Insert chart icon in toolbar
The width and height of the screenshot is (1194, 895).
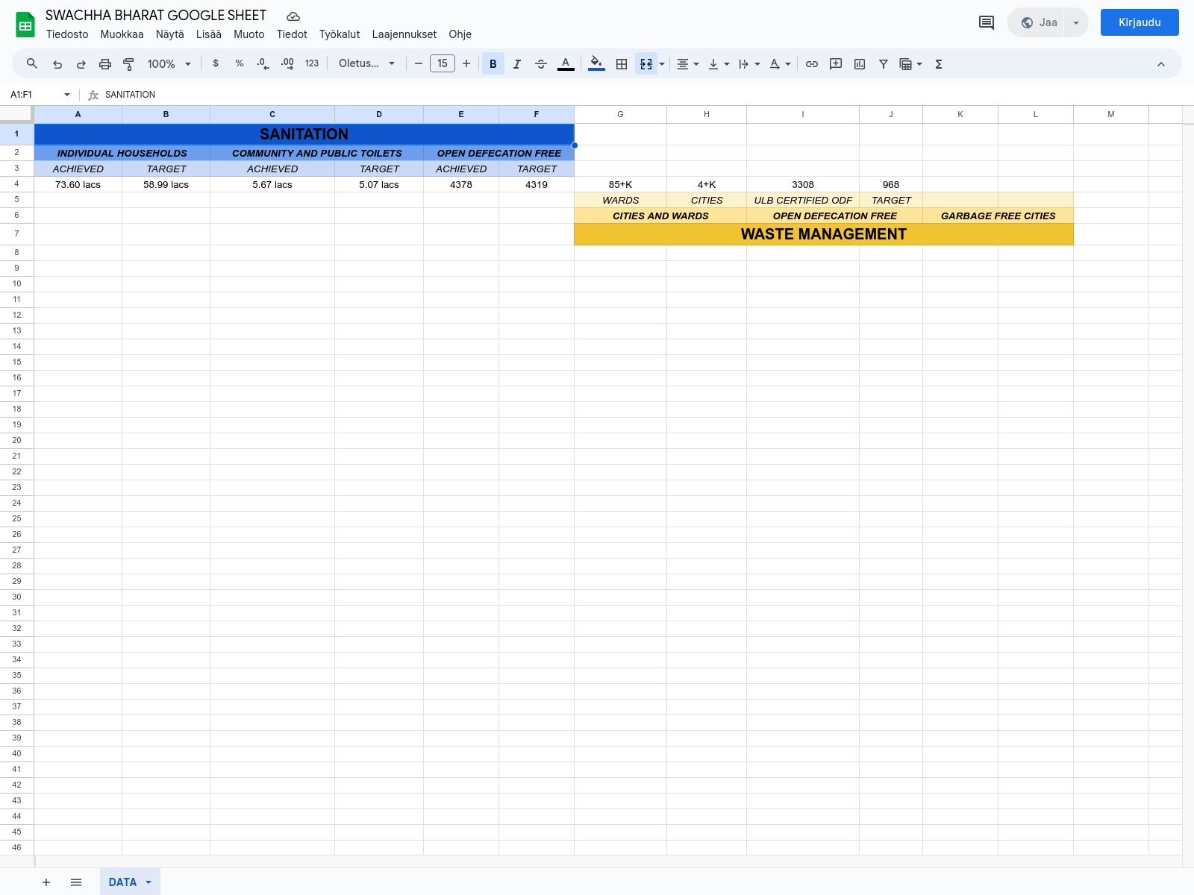[860, 64]
